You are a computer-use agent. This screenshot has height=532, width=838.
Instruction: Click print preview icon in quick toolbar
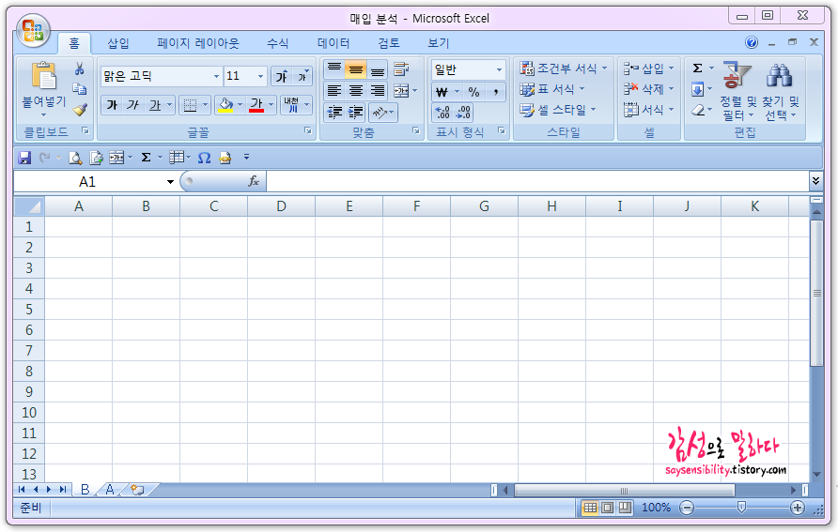coord(75,158)
